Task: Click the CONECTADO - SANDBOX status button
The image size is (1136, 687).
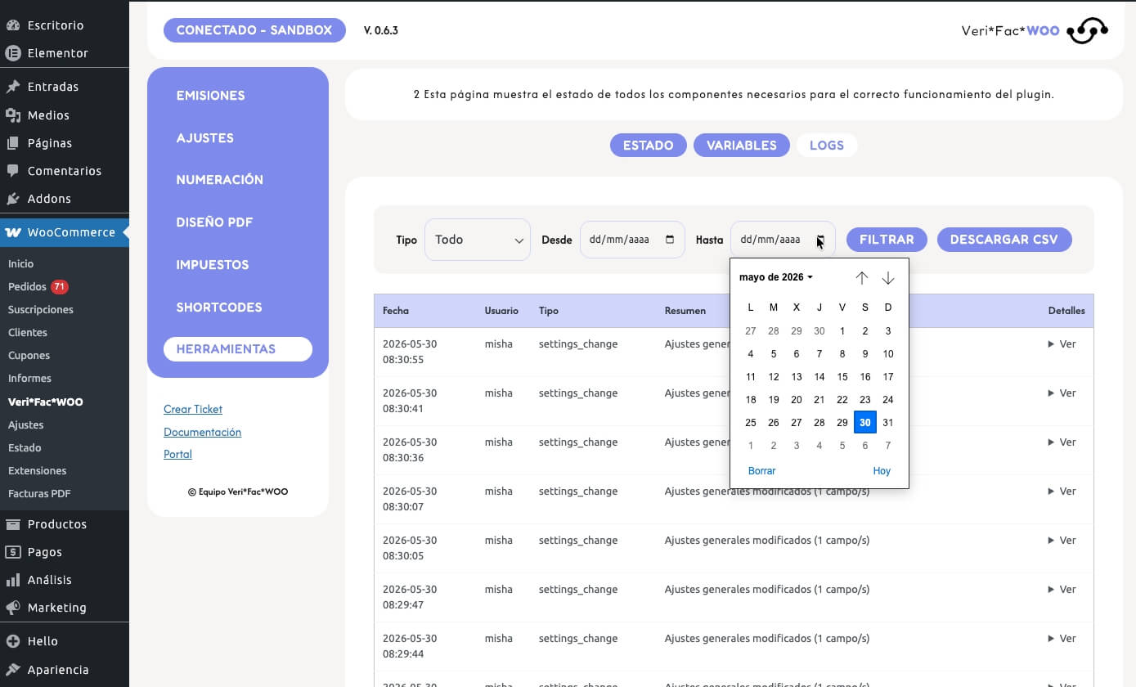Action: (x=254, y=30)
